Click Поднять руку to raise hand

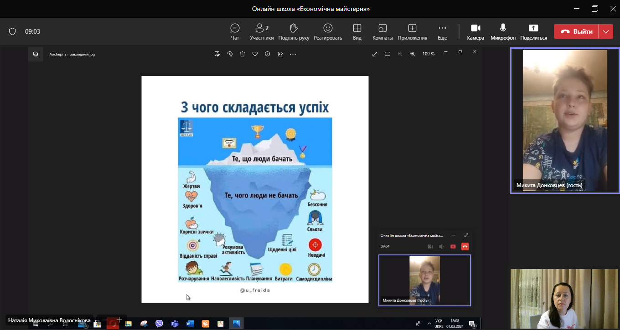coord(294,32)
